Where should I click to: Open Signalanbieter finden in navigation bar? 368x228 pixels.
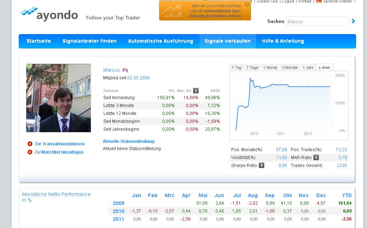(x=89, y=41)
